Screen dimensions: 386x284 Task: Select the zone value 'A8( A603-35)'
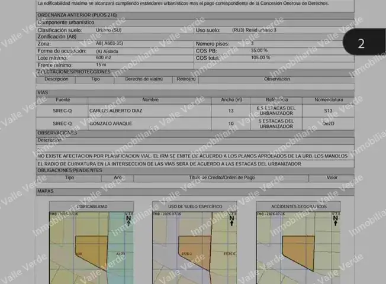[x=110, y=43]
